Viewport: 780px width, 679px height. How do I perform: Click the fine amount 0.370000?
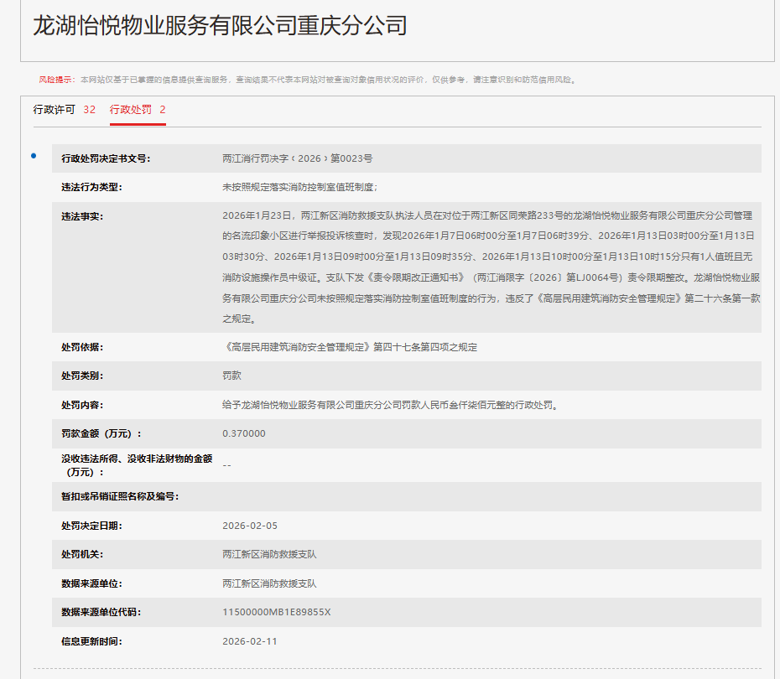pos(243,433)
